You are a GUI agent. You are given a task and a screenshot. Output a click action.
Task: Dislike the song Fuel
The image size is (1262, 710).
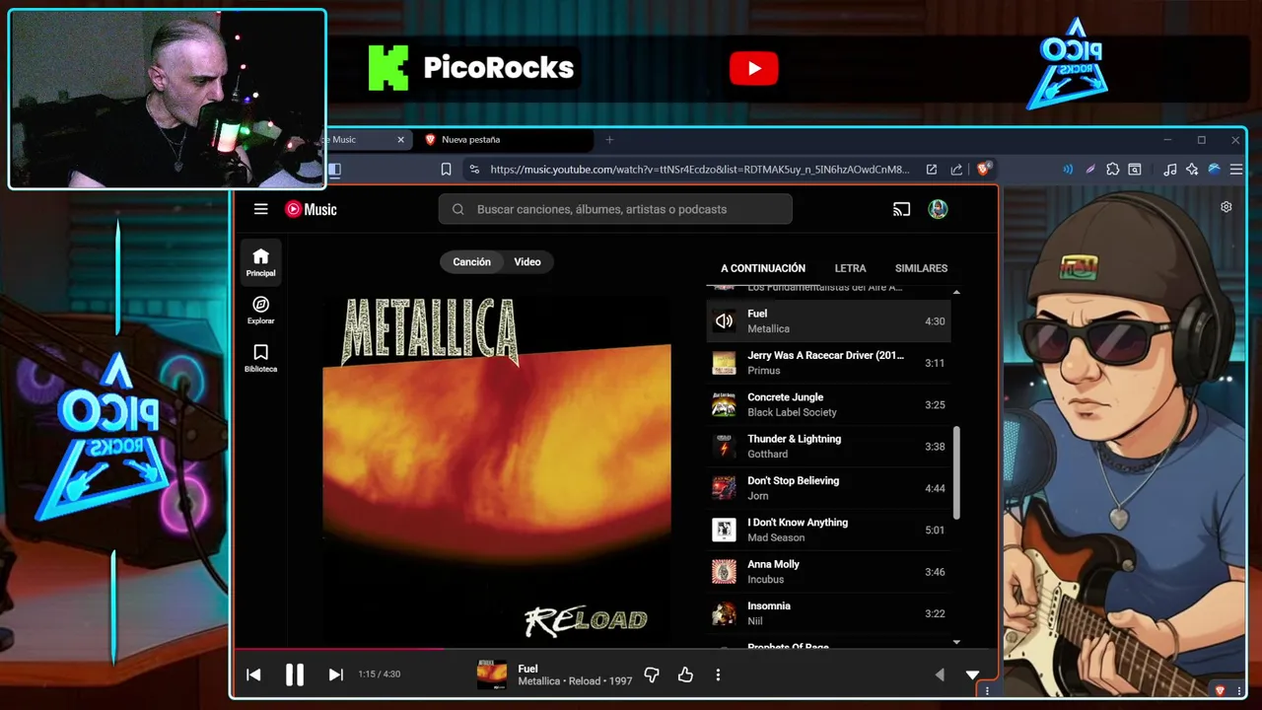click(652, 674)
